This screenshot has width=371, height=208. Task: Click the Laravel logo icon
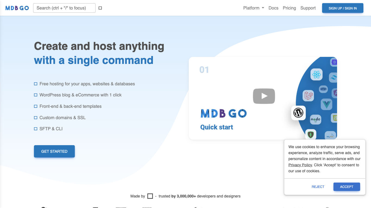pyautogui.click(x=309, y=96)
